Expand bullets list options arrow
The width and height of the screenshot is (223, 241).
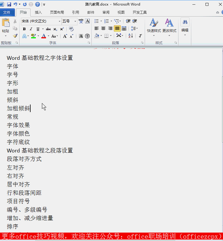pyautogui.click(x=101, y=21)
